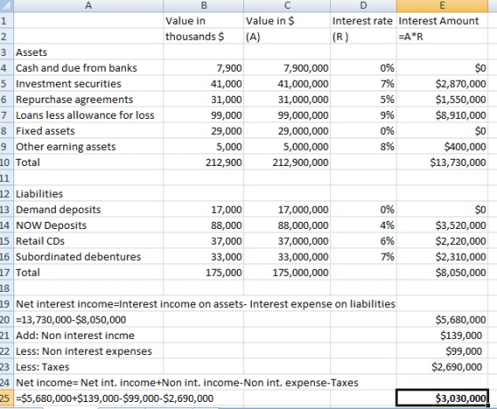This screenshot has width=497, height=409.
Task: Click taxes value $2,690,000
Action: click(x=442, y=367)
